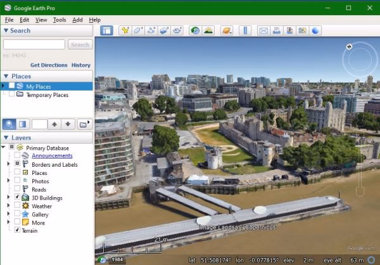Toggle the sidebar visibility button
This screenshot has height=265, width=380.
(x=106, y=30)
